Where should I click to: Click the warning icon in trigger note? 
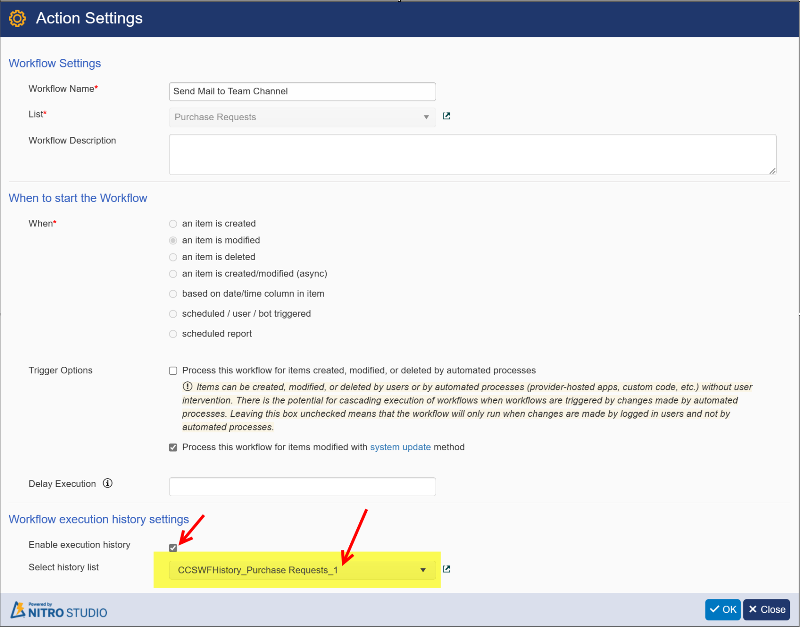pos(188,386)
